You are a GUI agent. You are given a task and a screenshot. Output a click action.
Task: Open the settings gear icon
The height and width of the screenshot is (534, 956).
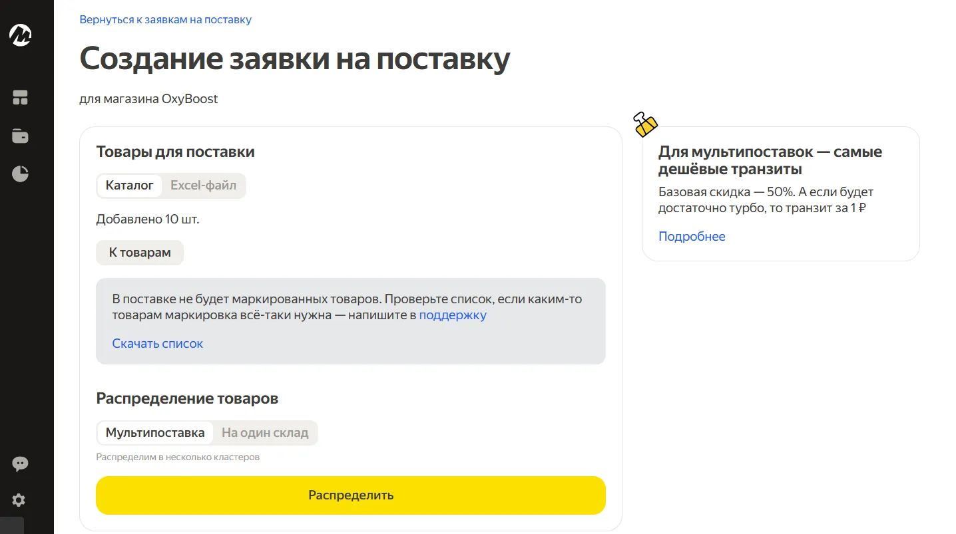pyautogui.click(x=19, y=500)
